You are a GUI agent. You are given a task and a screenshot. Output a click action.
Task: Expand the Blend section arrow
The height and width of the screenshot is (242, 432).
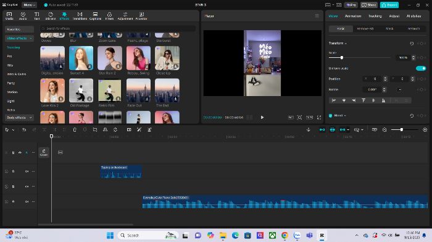tap(345, 116)
